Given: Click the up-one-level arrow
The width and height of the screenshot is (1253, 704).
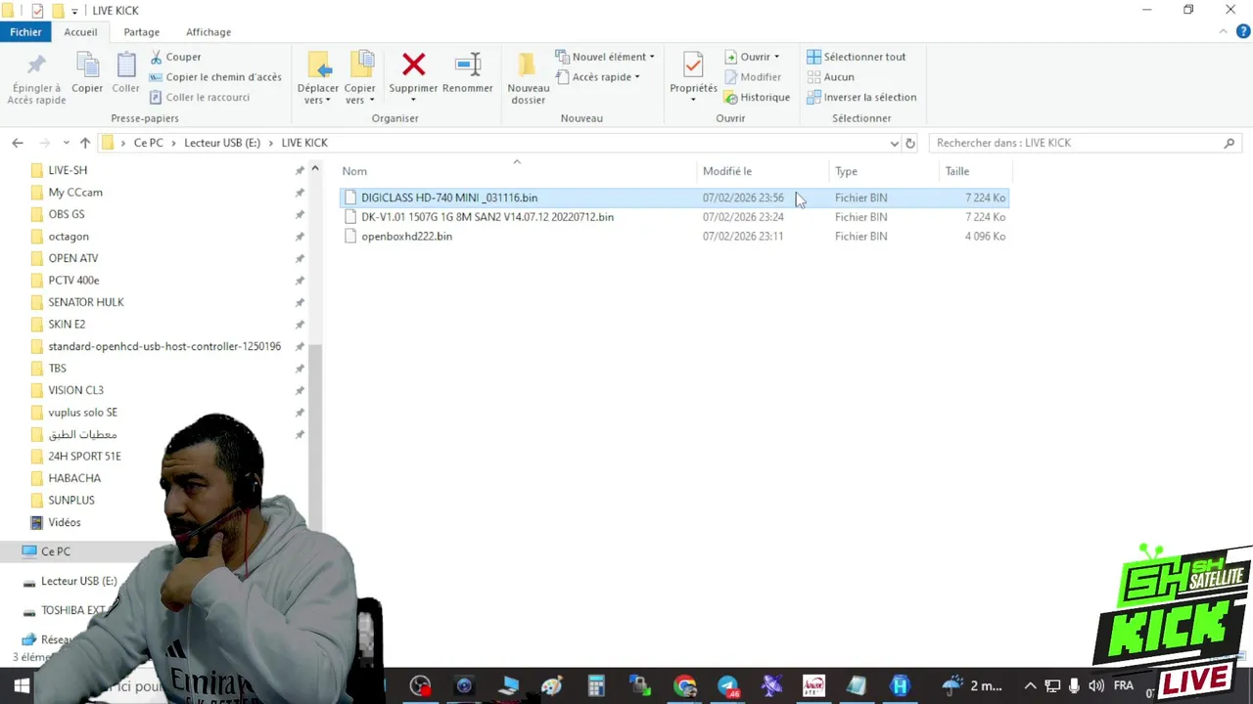Looking at the screenshot, I should point(85,143).
